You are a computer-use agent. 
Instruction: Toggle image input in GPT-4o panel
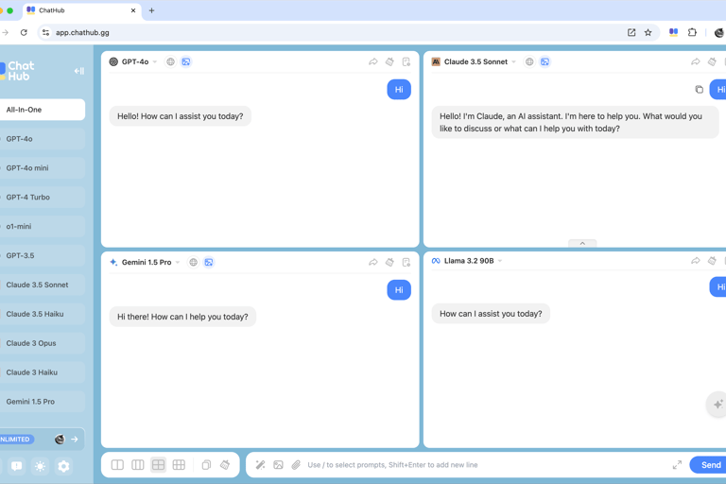coord(186,61)
